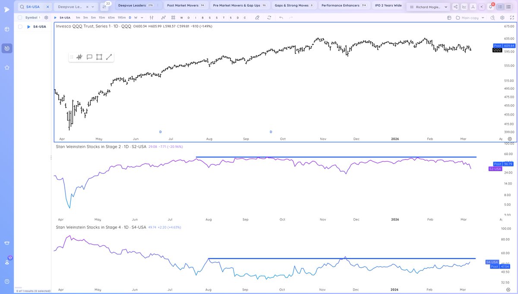Open the dashboard layout sidebar icon
Image resolution: width=518 pixels, height=294 pixels.
click(7, 29)
